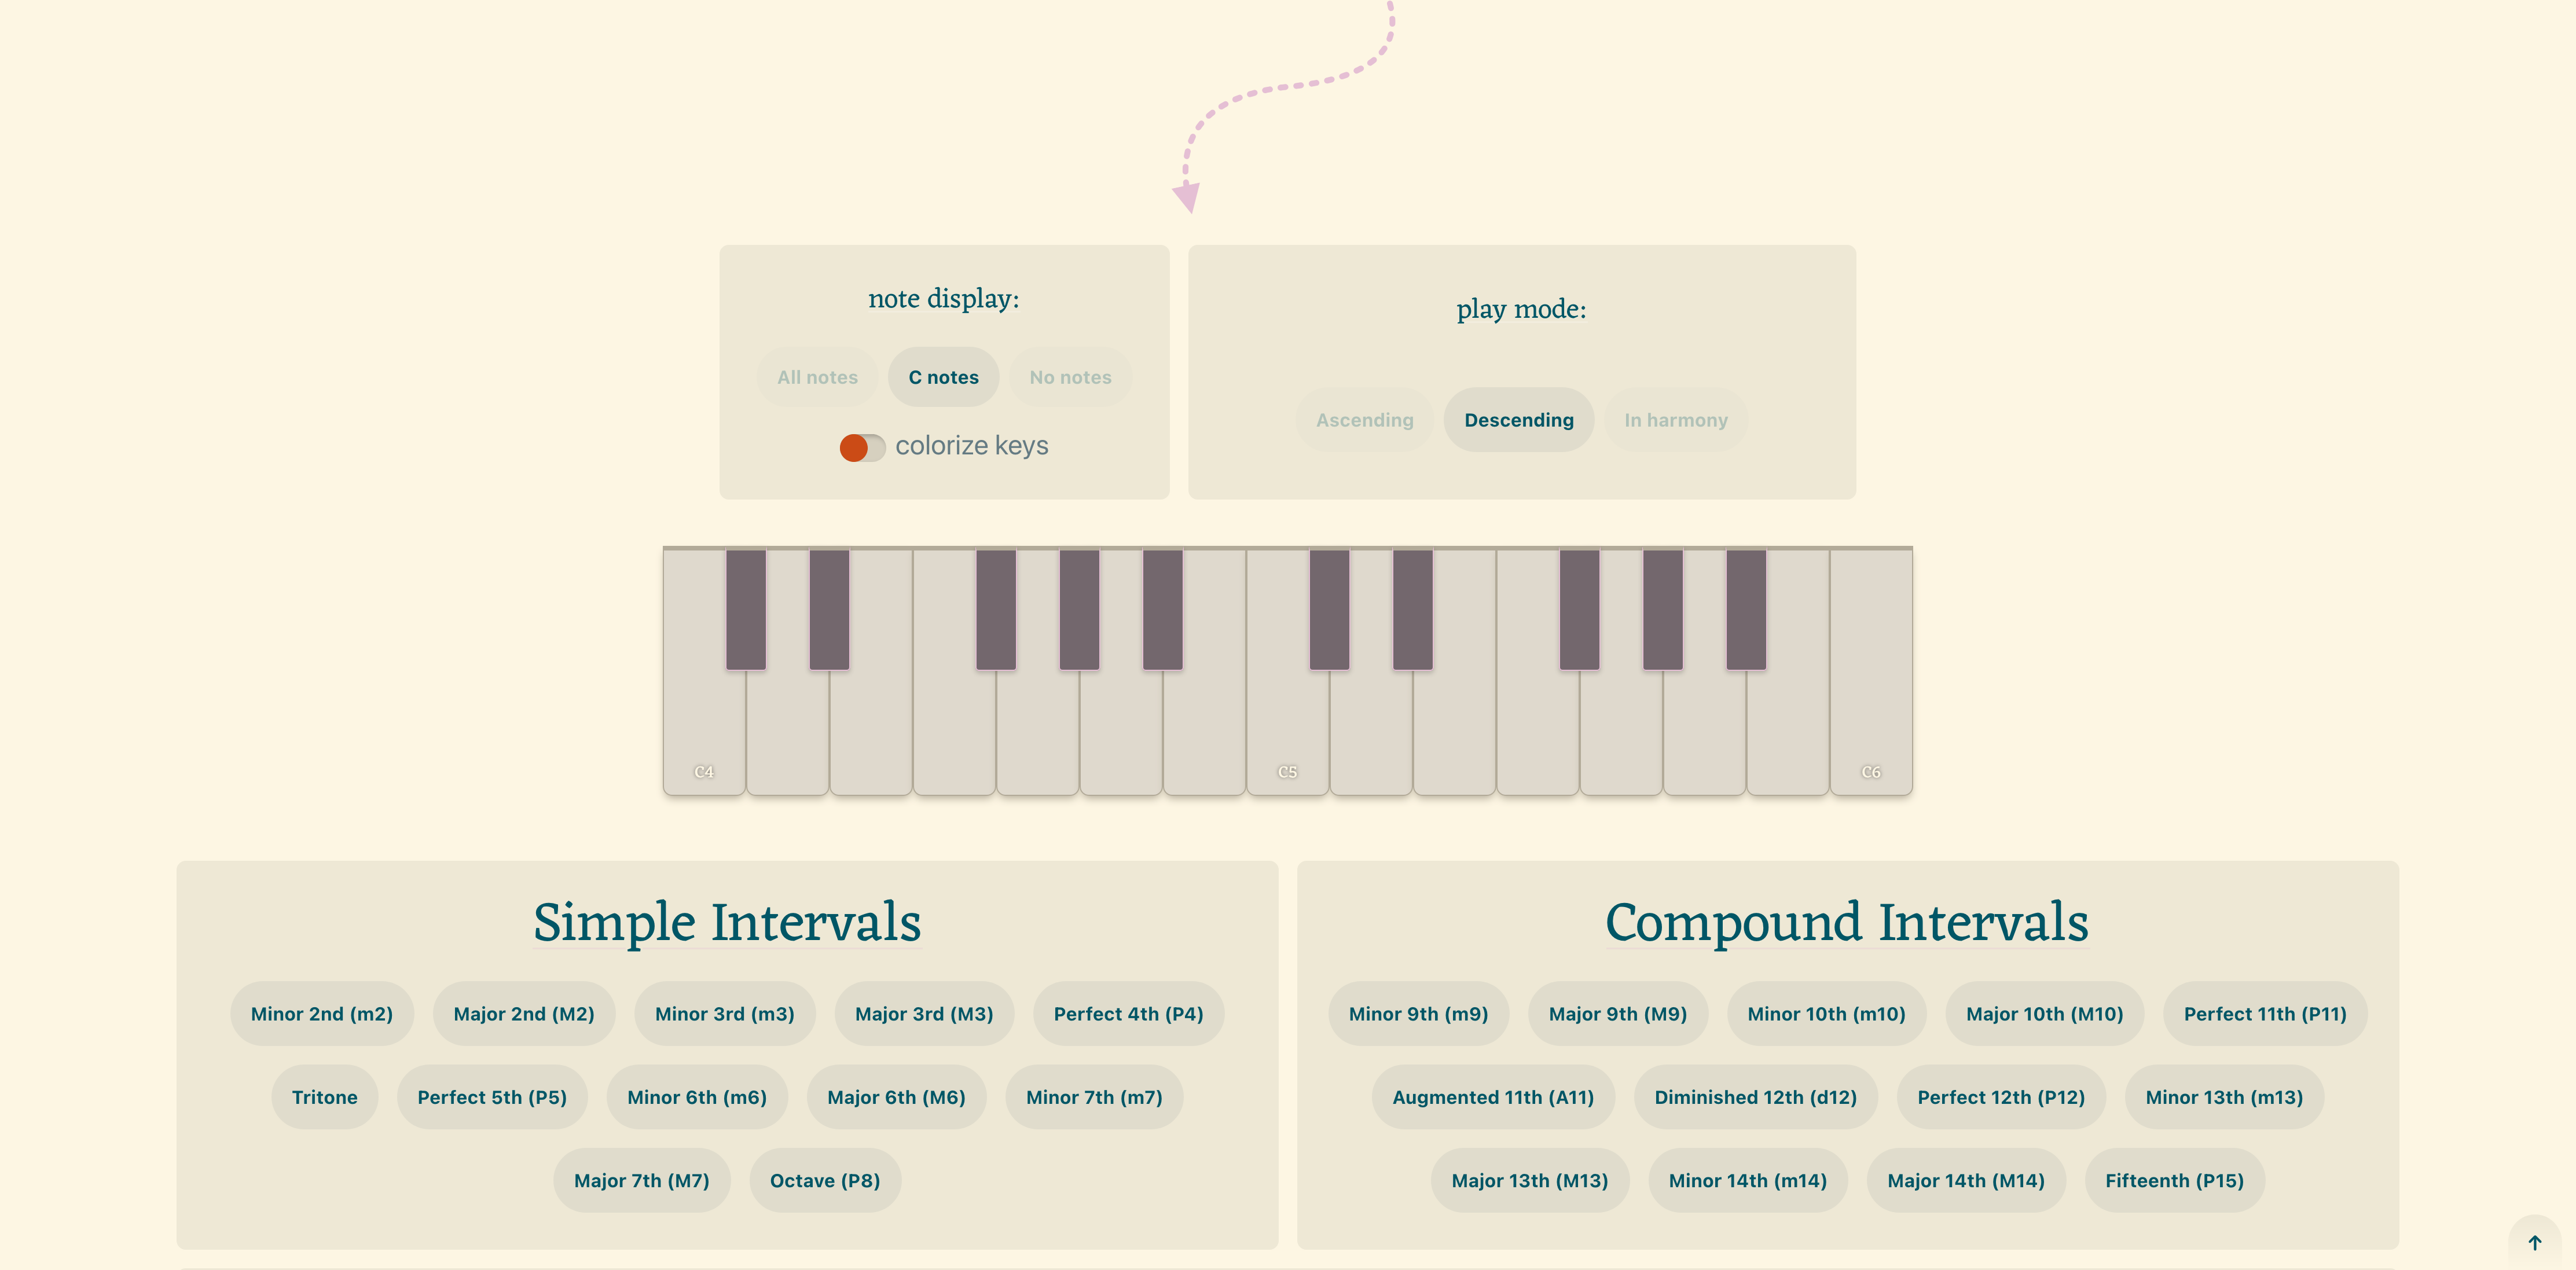Play the Octave (P8) interval
This screenshot has height=1270, width=2576.
(825, 1180)
